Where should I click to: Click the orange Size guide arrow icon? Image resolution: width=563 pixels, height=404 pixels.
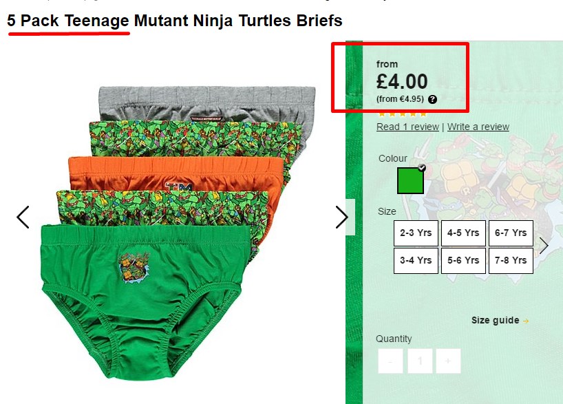coord(526,321)
